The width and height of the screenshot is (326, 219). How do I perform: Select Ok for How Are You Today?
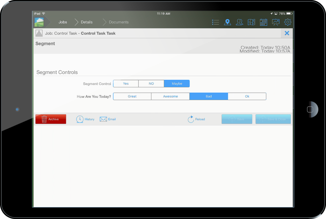(x=247, y=96)
